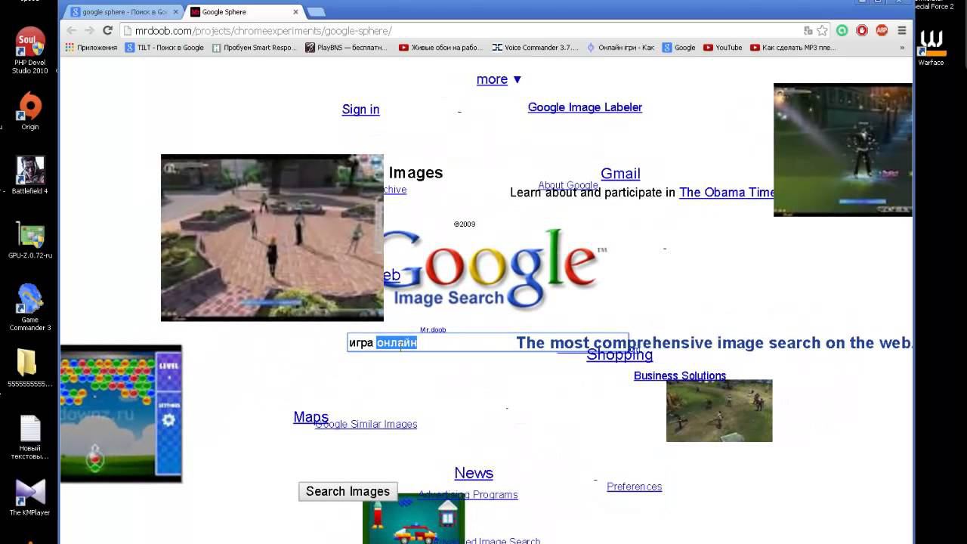This screenshot has height=544, width=967.
Task: Open the Warface desktop shortcut
Action: 931,48
